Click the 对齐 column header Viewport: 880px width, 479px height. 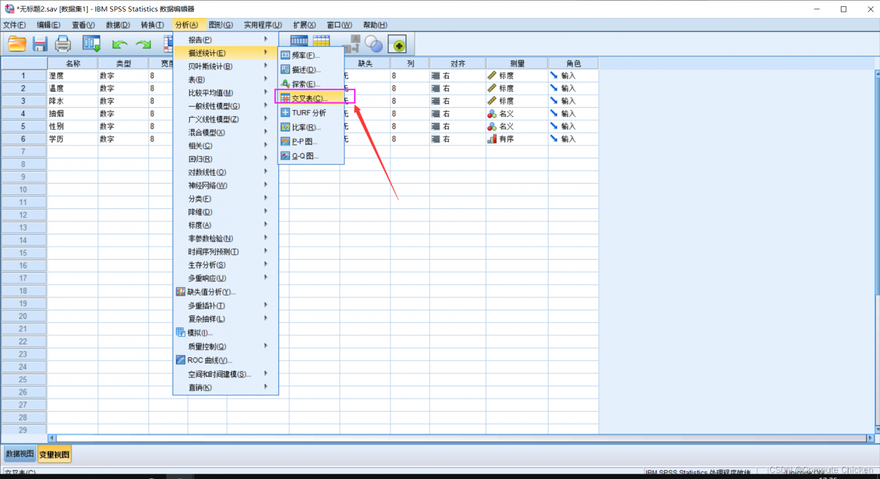(458, 63)
